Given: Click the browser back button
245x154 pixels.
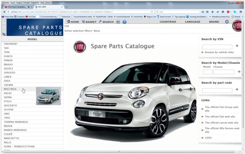Looking at the screenshot, I should (x=4, y=12).
